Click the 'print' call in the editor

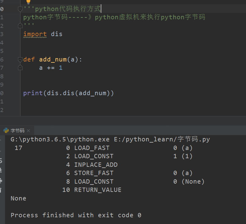click(33, 93)
